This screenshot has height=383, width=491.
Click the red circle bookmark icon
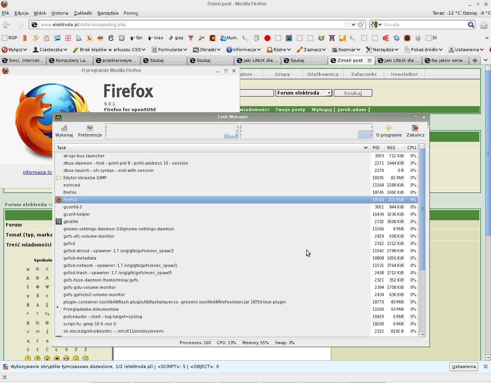click(267, 38)
